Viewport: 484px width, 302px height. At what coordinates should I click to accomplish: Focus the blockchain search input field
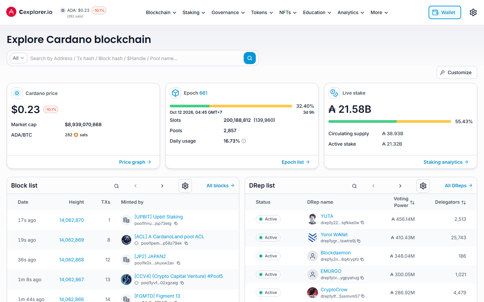tap(135, 58)
